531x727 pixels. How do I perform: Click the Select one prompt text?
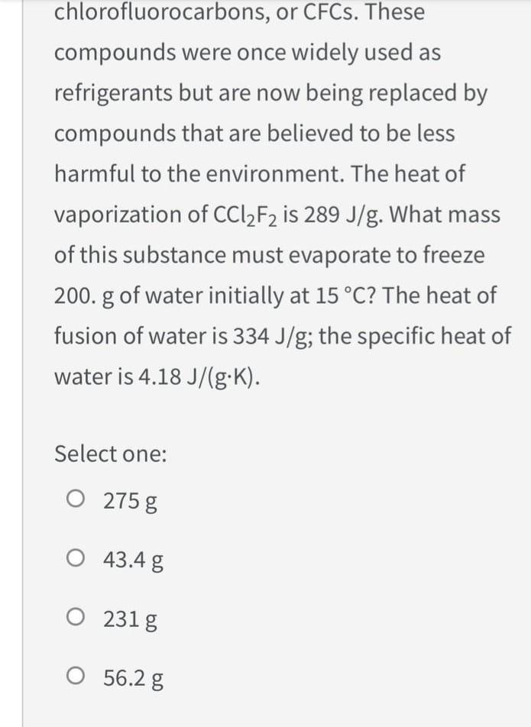pyautogui.click(x=110, y=454)
